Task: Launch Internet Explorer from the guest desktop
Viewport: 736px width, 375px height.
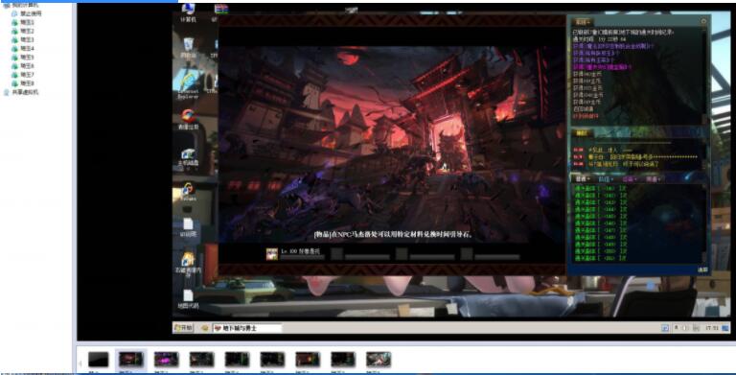Action: tap(188, 83)
